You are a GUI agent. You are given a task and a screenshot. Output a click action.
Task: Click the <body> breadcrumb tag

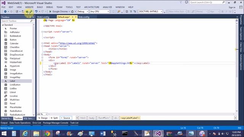click(x=91, y=118)
